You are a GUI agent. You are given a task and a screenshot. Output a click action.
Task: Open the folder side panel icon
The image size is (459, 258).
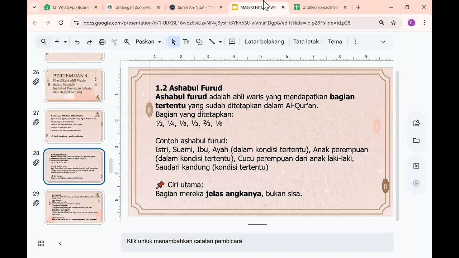416,140
